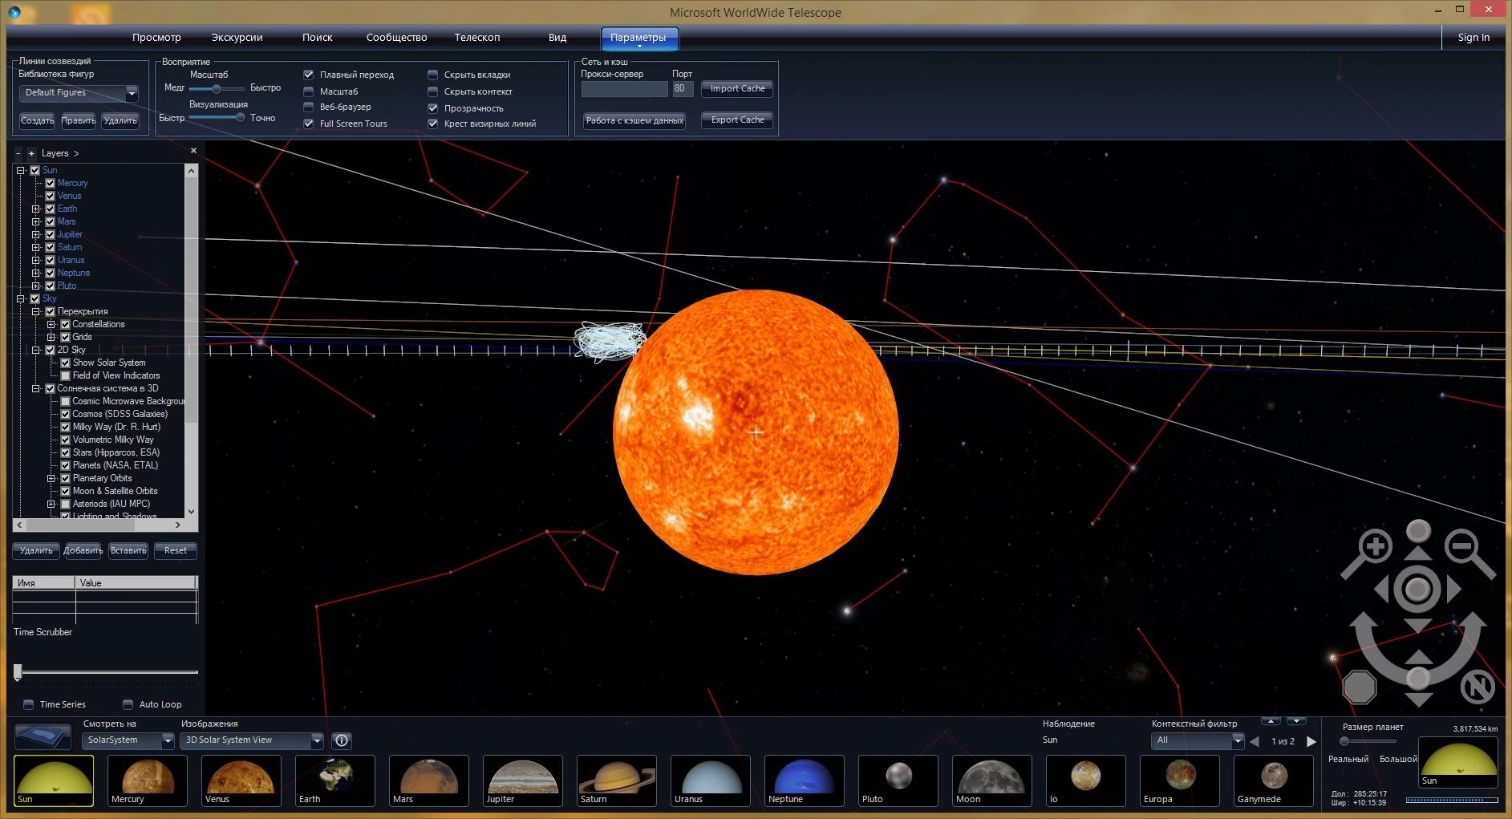
Task: Select the Neptune thumbnail
Action: pos(805,780)
